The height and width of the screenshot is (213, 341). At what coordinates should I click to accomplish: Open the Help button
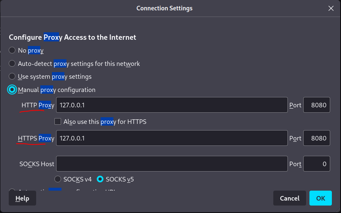(x=22, y=198)
